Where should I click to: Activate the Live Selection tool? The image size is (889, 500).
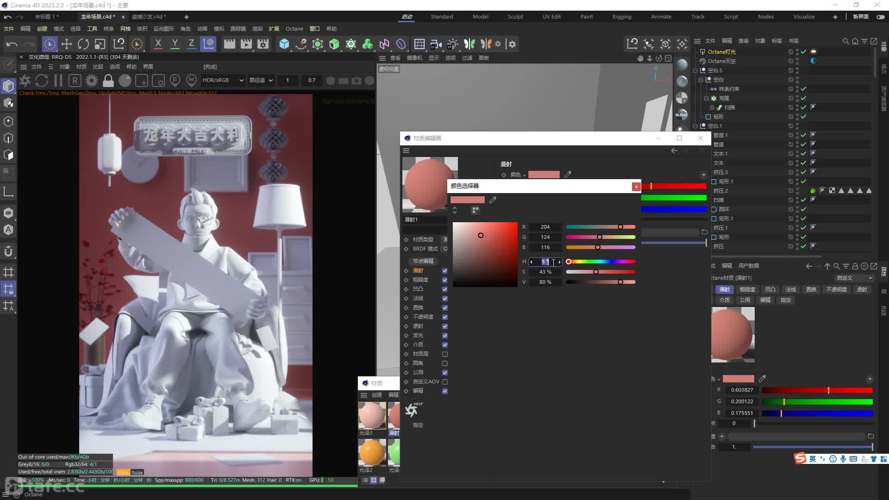point(50,44)
